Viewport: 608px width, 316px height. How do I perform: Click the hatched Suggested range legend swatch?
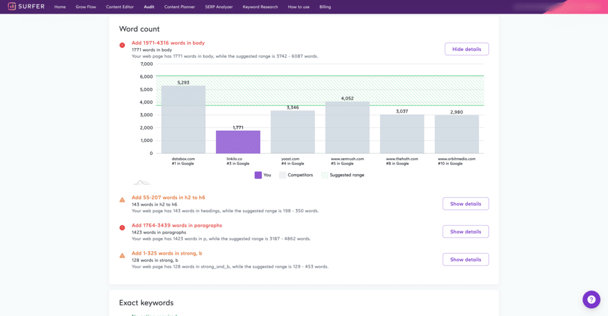325,175
